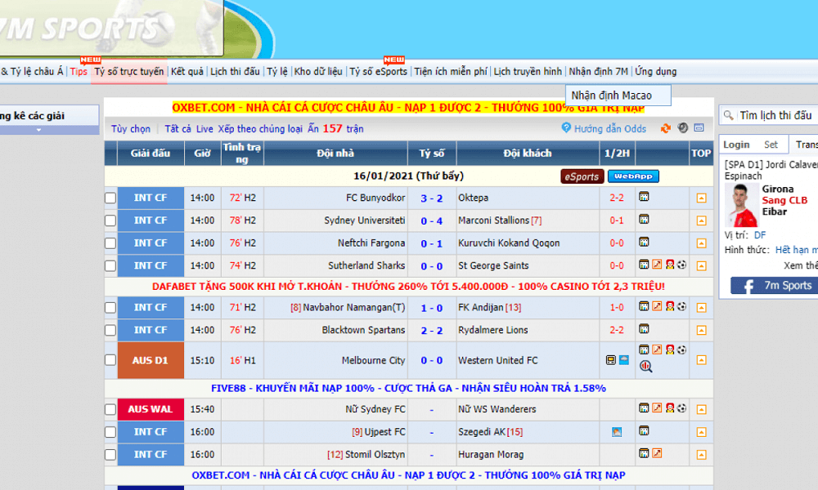The width and height of the screenshot is (818, 490).
Task: Open the Lịch thi đấu menu item
Action: coord(235,71)
